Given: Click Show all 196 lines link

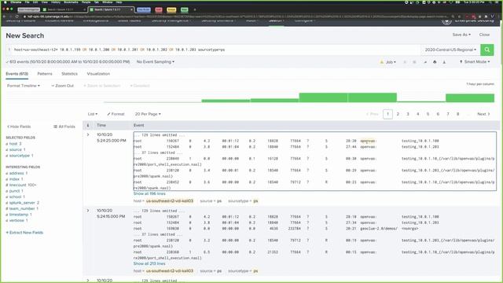Looking at the screenshot, I should click(149, 194).
